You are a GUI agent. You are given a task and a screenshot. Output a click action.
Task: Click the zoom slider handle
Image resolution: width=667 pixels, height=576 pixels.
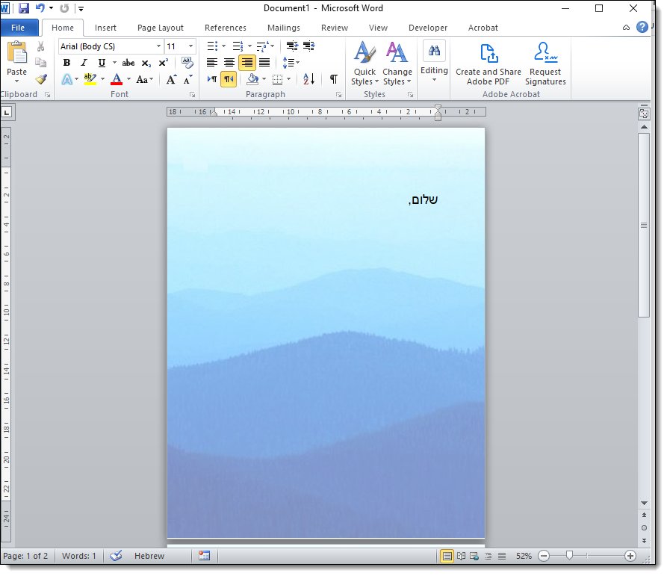[x=570, y=556]
